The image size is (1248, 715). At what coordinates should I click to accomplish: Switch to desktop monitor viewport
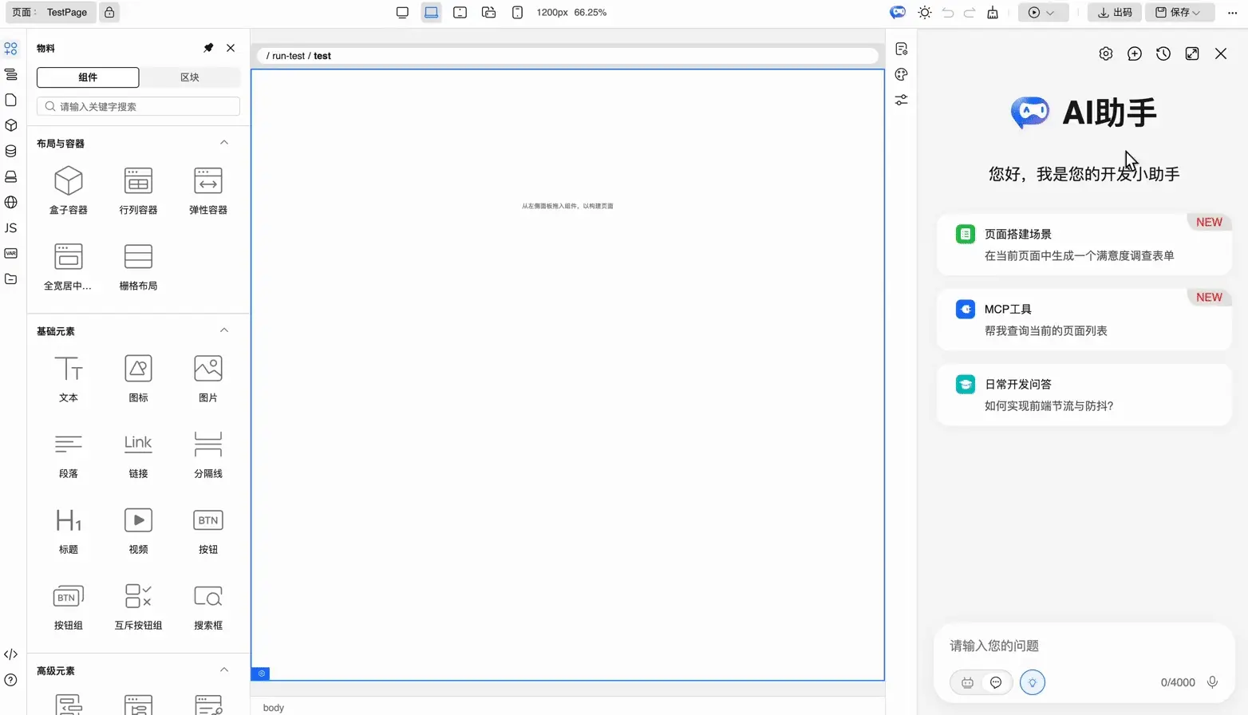(402, 12)
